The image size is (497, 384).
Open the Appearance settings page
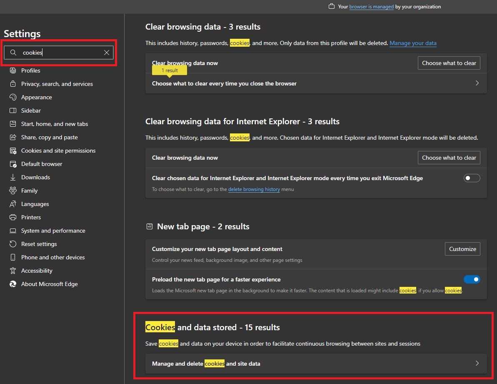click(37, 97)
